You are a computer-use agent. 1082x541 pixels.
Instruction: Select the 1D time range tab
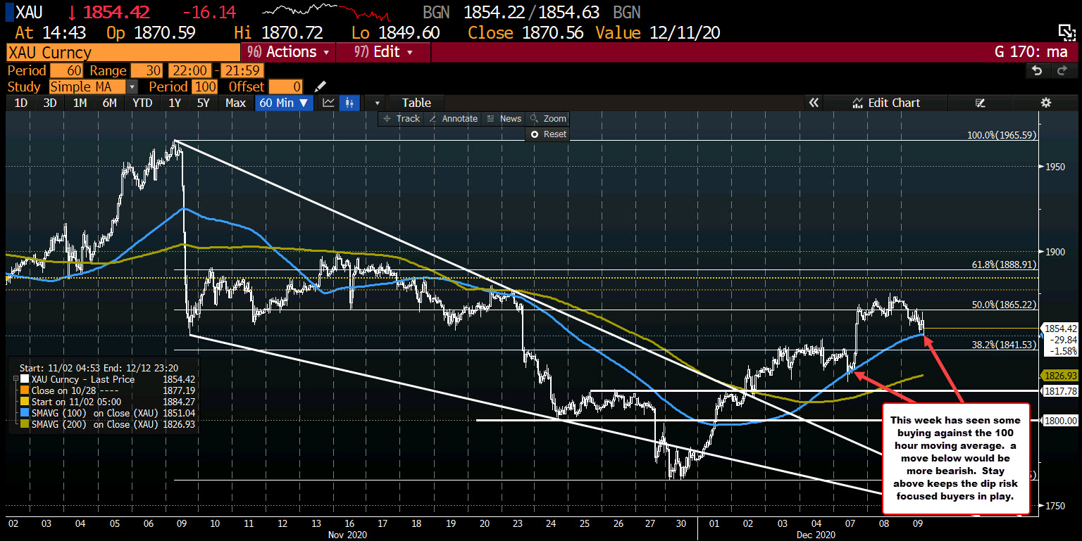click(21, 103)
